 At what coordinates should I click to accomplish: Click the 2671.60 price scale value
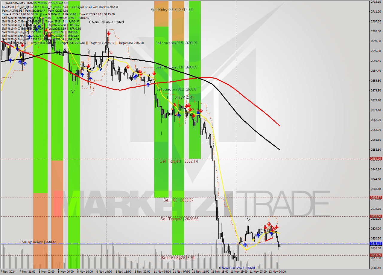376,110
